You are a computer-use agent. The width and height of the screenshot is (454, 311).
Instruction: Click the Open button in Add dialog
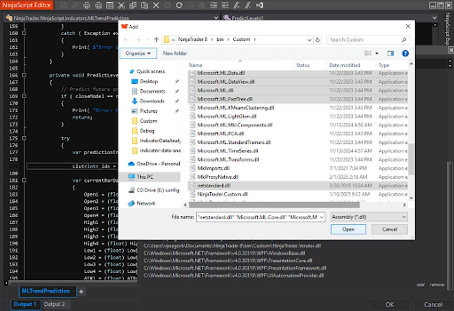[x=348, y=230]
